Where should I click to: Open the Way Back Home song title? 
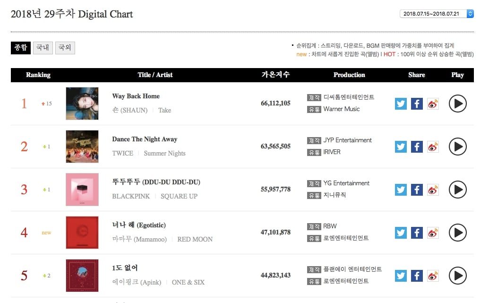136,96
